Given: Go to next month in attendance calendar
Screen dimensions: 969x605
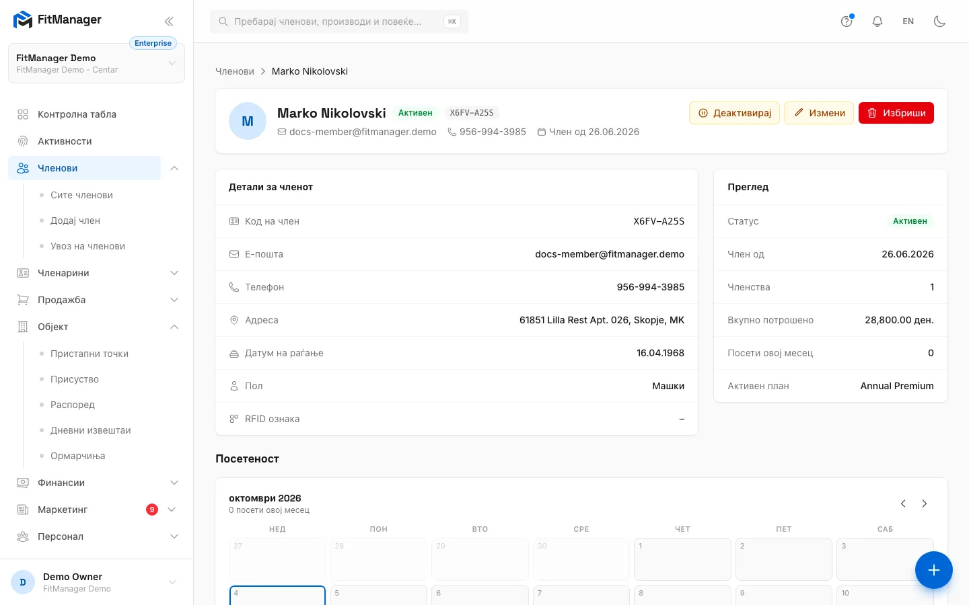Looking at the screenshot, I should pos(925,503).
